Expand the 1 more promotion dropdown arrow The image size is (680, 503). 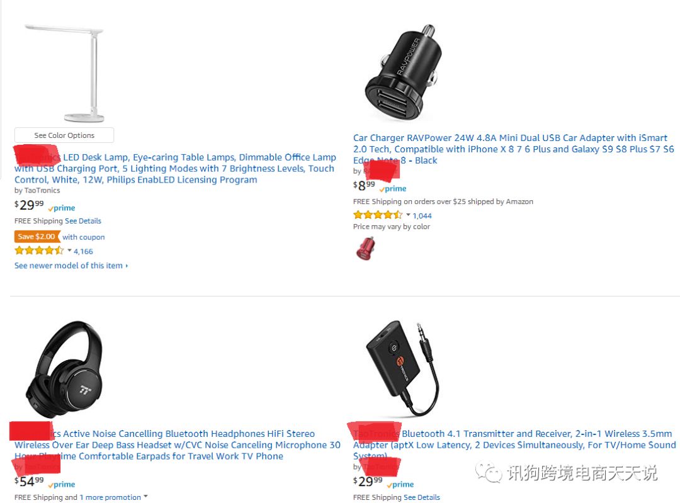(x=145, y=497)
